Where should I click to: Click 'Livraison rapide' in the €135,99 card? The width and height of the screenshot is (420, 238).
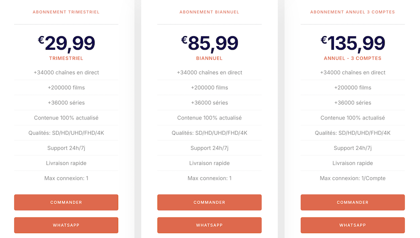(353, 163)
